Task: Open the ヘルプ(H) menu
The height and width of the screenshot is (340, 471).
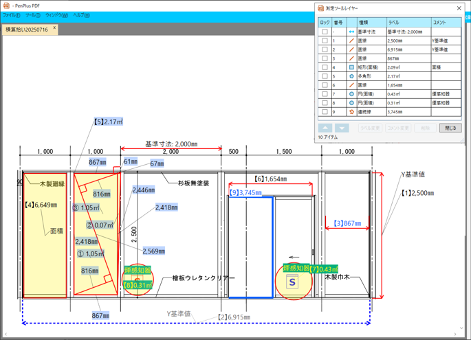Action: coord(81,15)
